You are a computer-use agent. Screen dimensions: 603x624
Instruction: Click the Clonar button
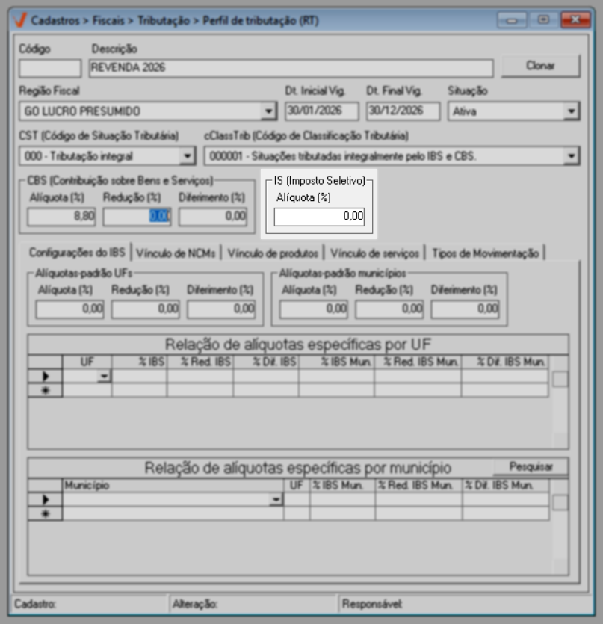pyautogui.click(x=540, y=66)
